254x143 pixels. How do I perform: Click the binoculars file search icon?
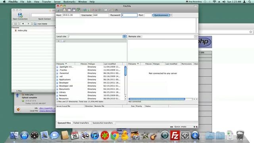click(116, 10)
